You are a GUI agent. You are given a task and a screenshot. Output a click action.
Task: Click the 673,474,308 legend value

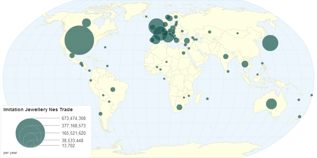(74, 118)
